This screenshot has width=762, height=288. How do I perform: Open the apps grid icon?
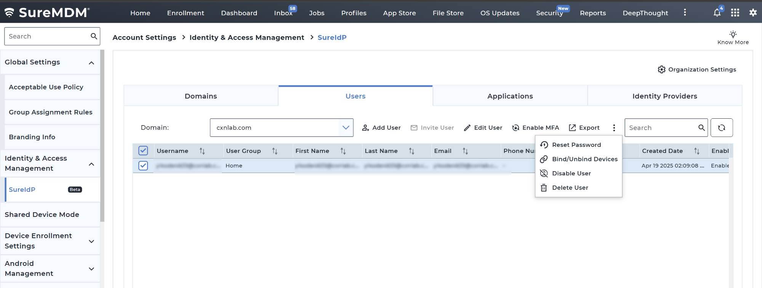click(x=735, y=13)
